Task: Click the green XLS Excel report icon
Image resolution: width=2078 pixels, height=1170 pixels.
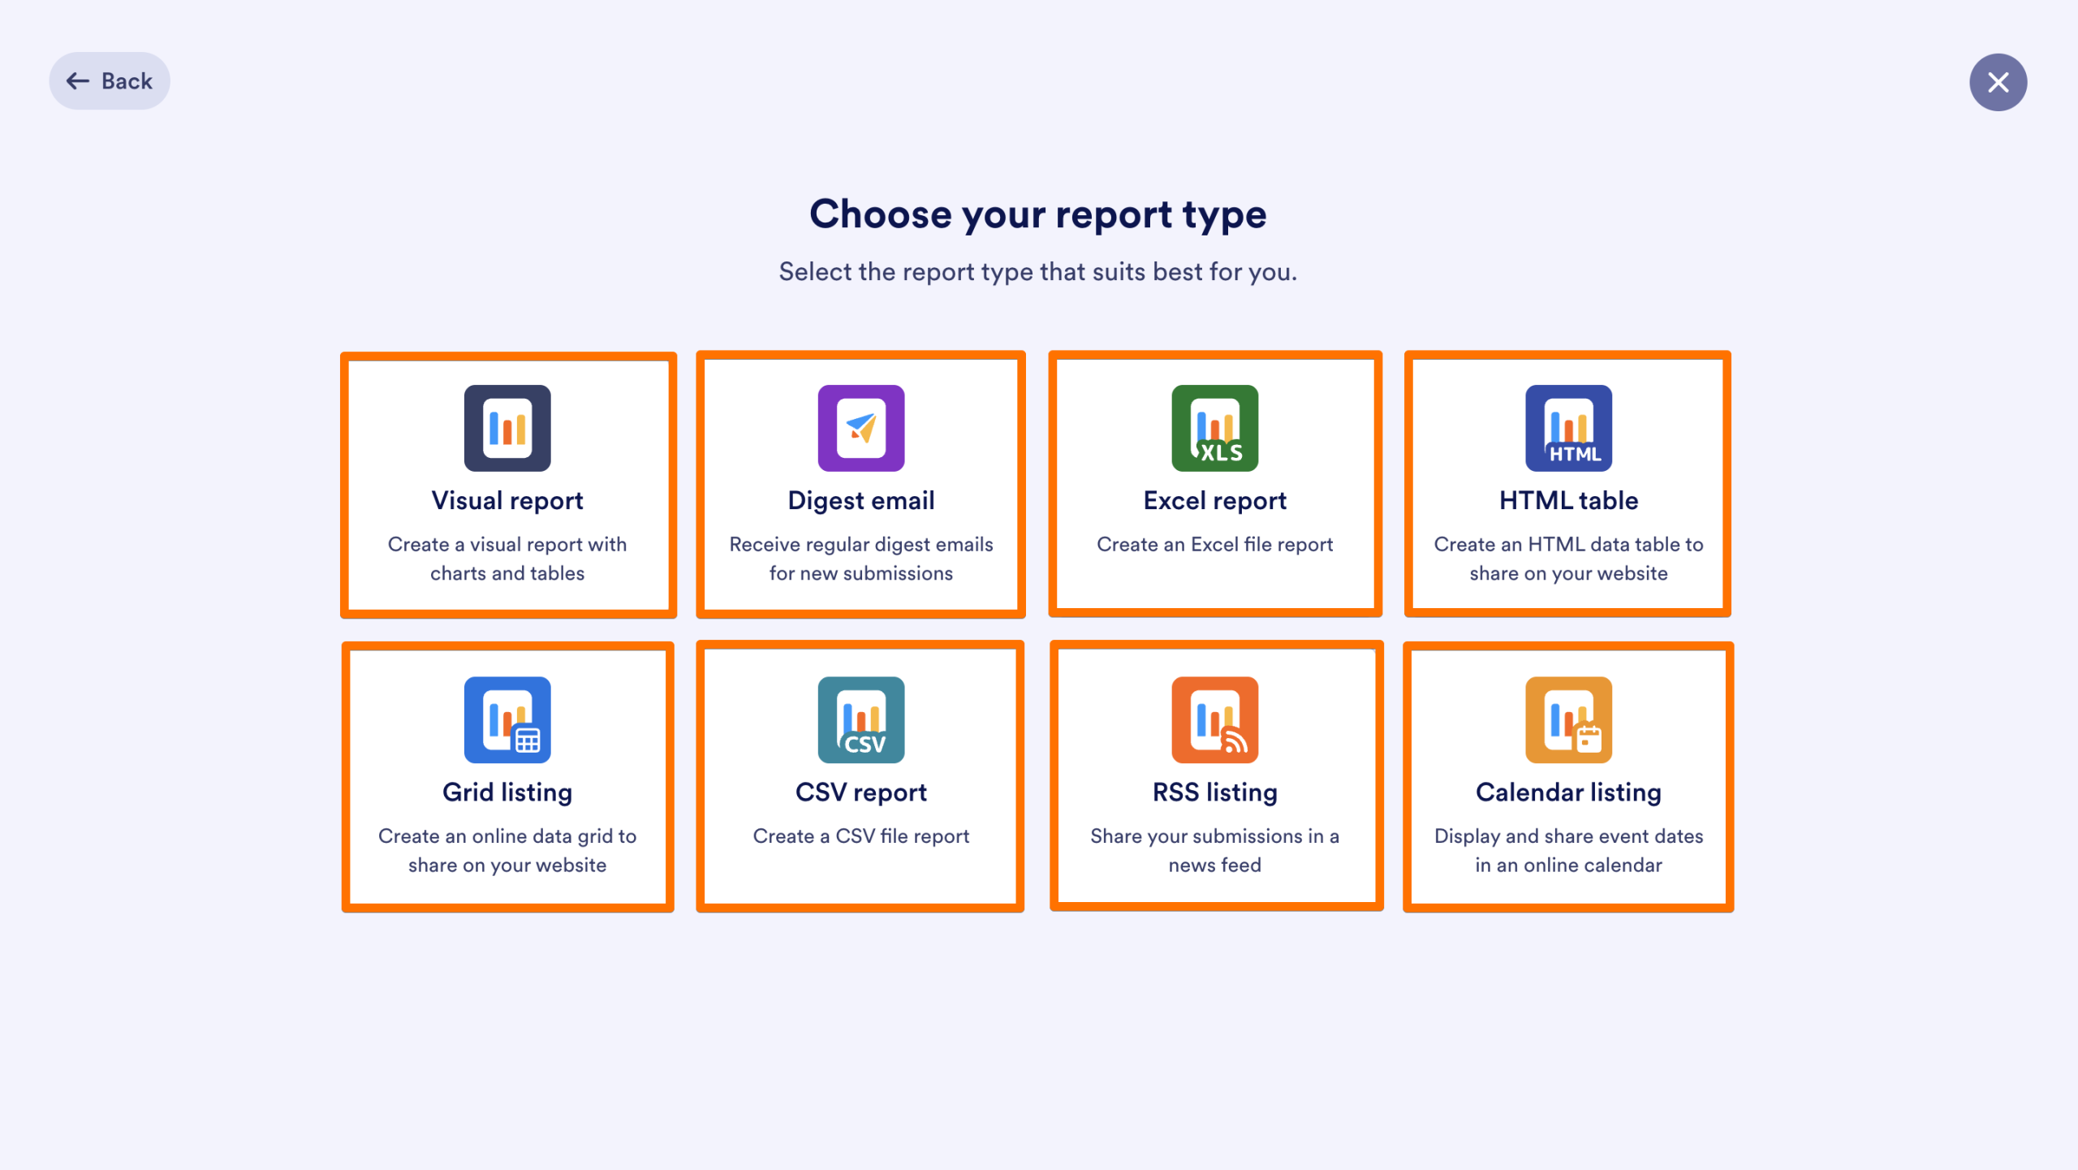Action: pyautogui.click(x=1214, y=428)
